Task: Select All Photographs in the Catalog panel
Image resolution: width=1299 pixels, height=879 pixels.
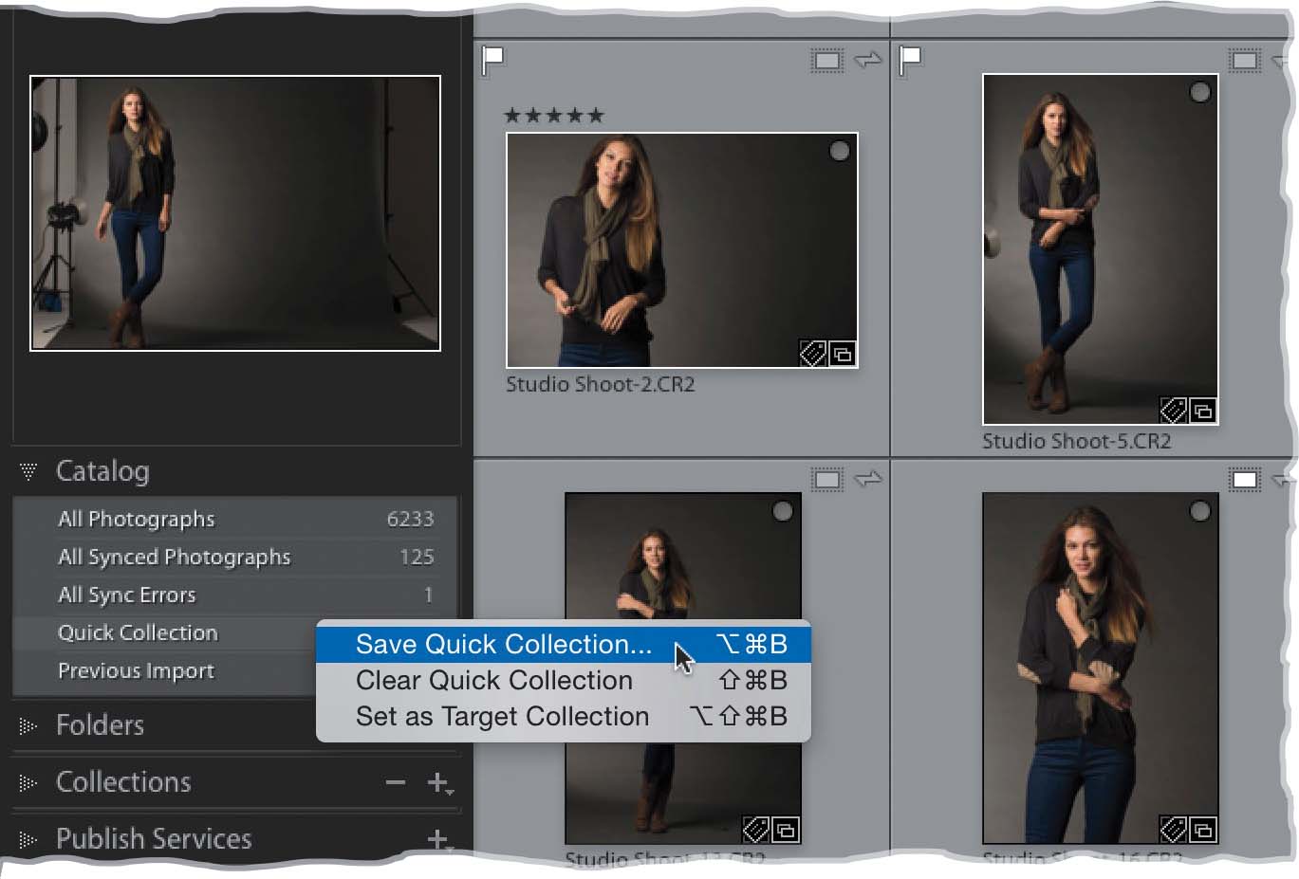Action: (x=136, y=519)
